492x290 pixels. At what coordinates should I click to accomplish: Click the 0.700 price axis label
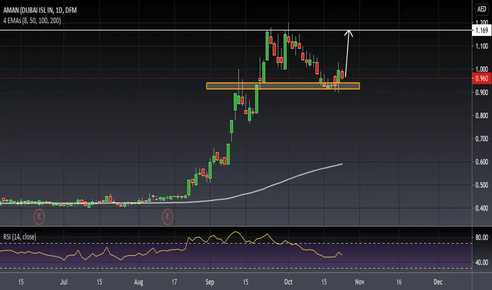click(x=481, y=139)
